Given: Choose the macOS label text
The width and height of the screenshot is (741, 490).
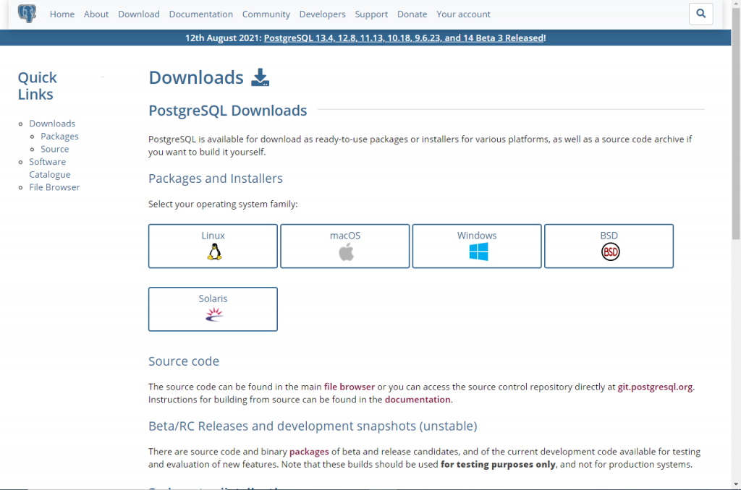Looking at the screenshot, I should point(345,235).
